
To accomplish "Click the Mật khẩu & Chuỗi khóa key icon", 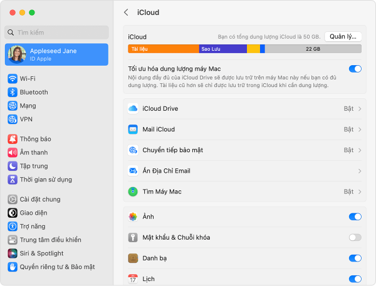I will [133, 237].
